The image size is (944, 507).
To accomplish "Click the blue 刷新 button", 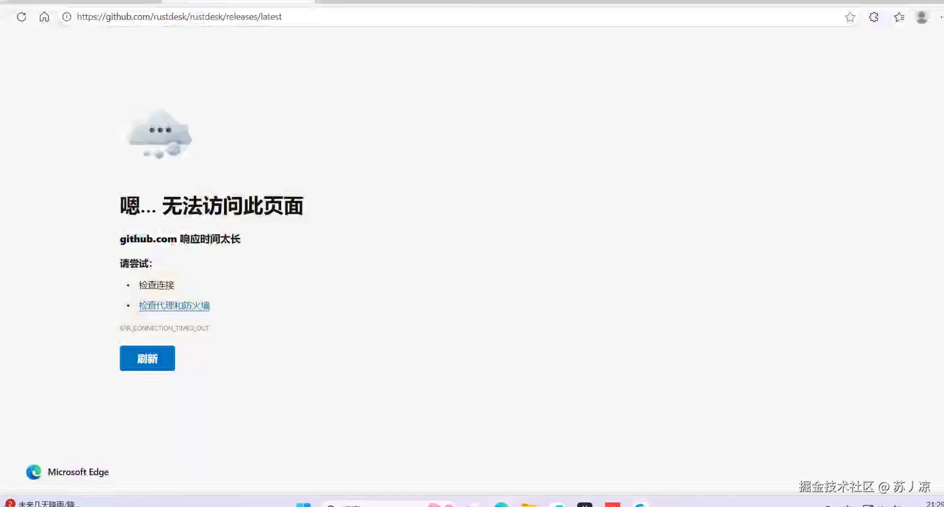I will (x=147, y=358).
